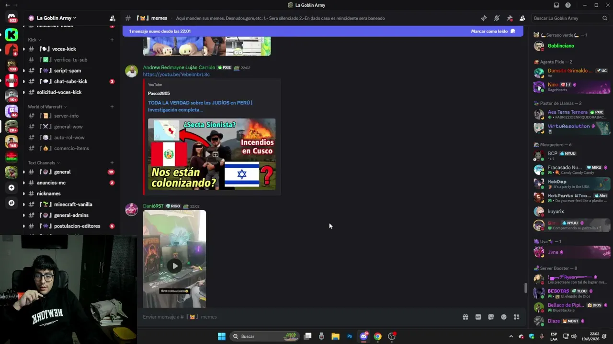Open pinned messages
The width and height of the screenshot is (613, 344).
click(x=510, y=18)
